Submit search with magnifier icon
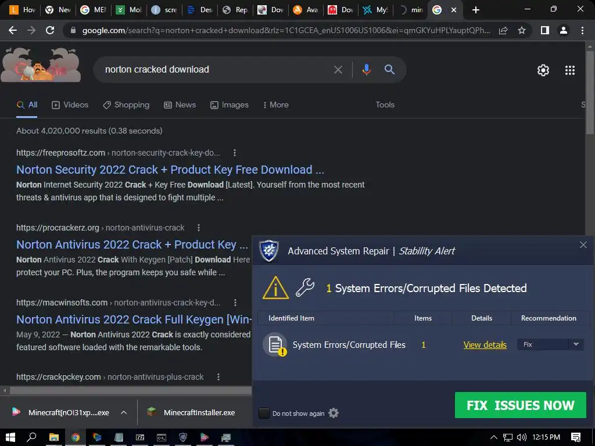Screen dimensions: 595x446 coord(389,70)
